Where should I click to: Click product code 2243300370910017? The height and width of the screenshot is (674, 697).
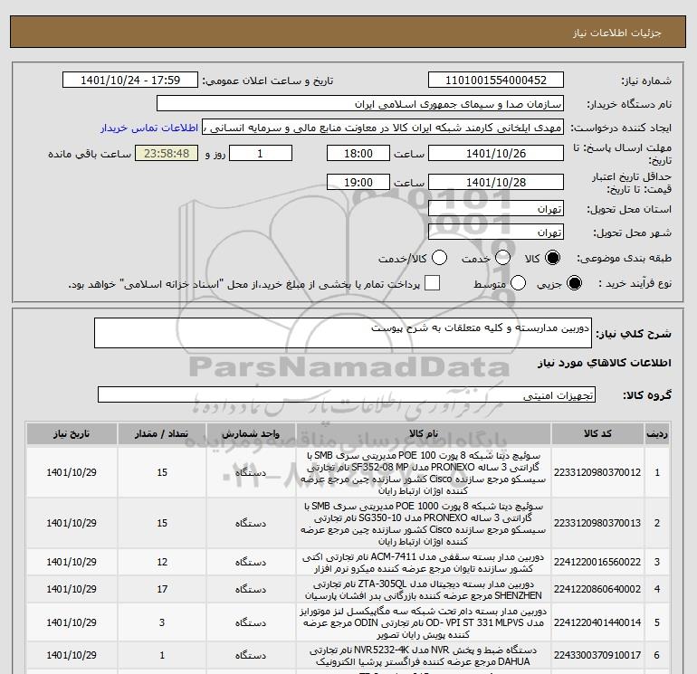pyautogui.click(x=597, y=655)
